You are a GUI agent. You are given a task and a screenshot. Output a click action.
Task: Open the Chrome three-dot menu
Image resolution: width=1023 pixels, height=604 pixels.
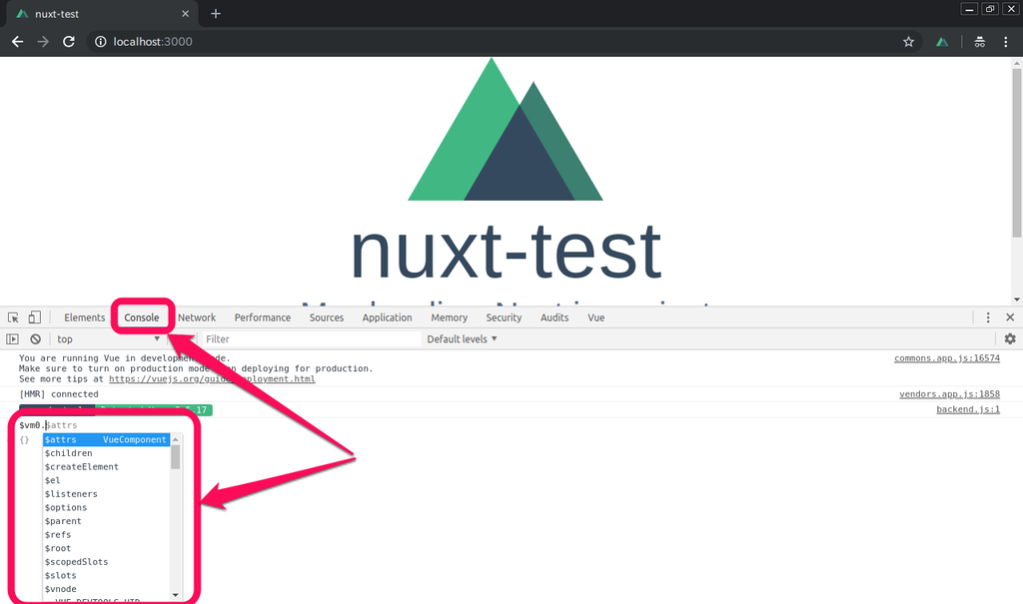pos(1005,42)
